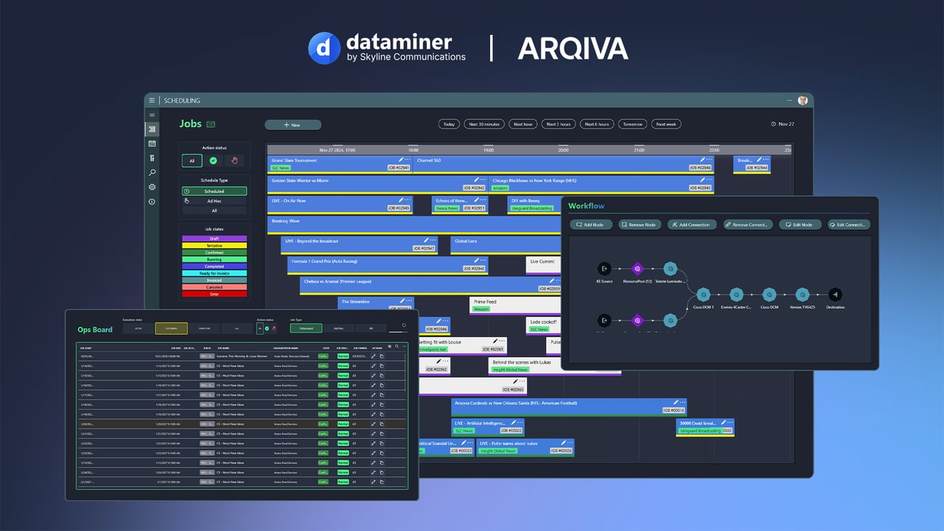Jump timeline to Tomorrow
Image resolution: width=944 pixels, height=531 pixels.
tap(632, 124)
